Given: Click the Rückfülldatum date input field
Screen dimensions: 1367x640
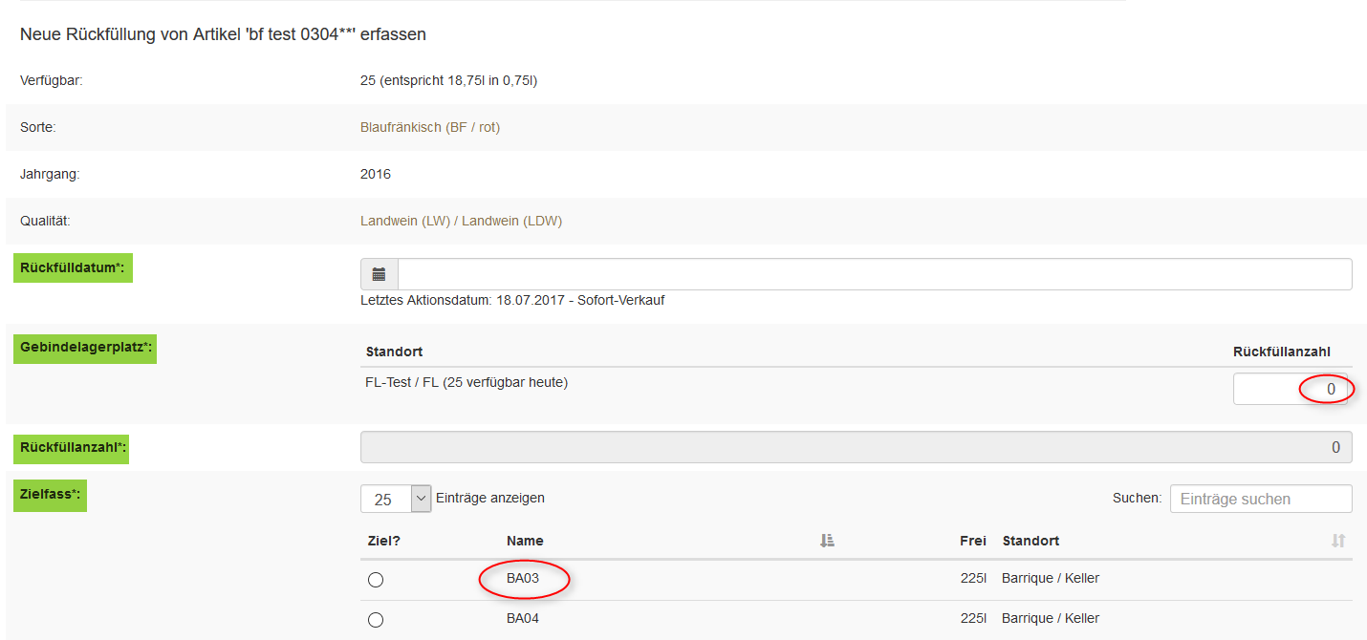Looking at the screenshot, I should [x=874, y=274].
